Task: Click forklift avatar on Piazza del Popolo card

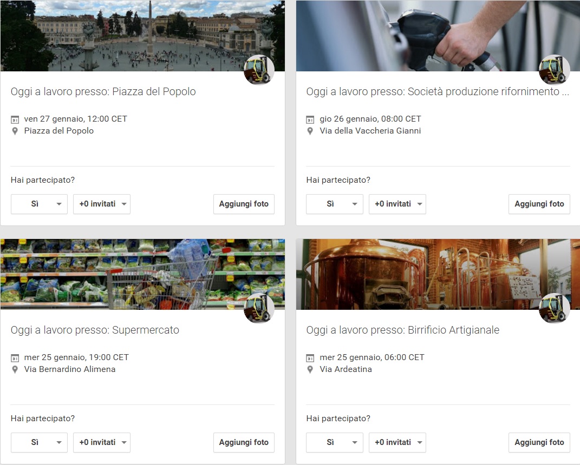Action: 259,70
